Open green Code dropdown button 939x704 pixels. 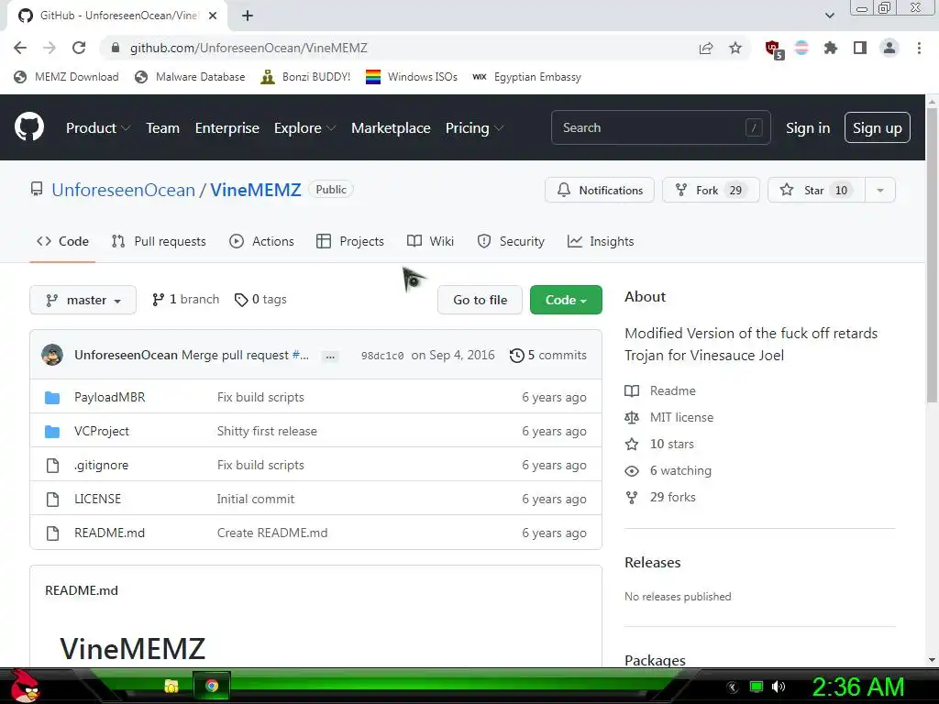566,300
